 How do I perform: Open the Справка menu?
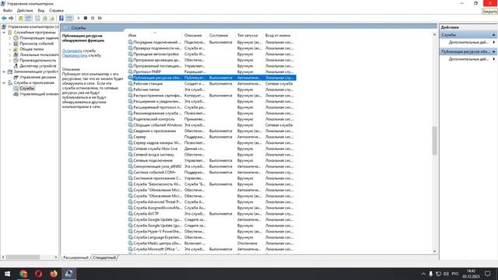pyautogui.click(x=56, y=10)
